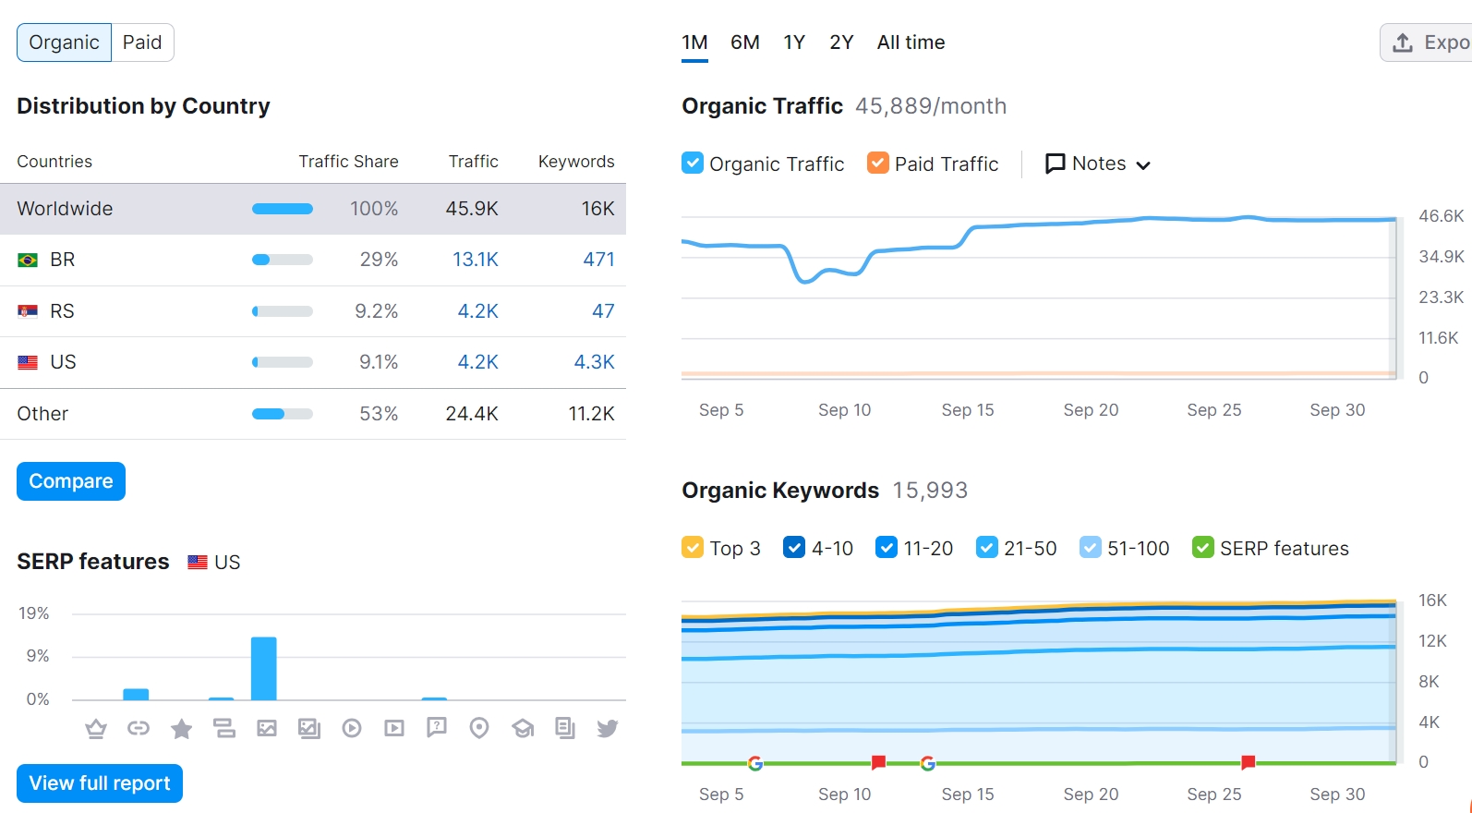Uncheck the Organic Traffic checkbox
1472x813 pixels.
(693, 163)
